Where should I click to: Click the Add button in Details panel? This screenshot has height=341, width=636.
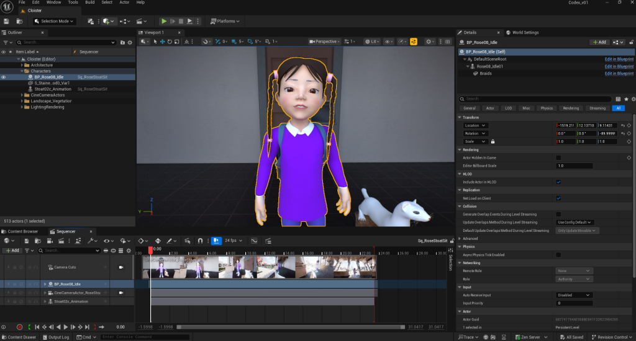click(x=599, y=42)
